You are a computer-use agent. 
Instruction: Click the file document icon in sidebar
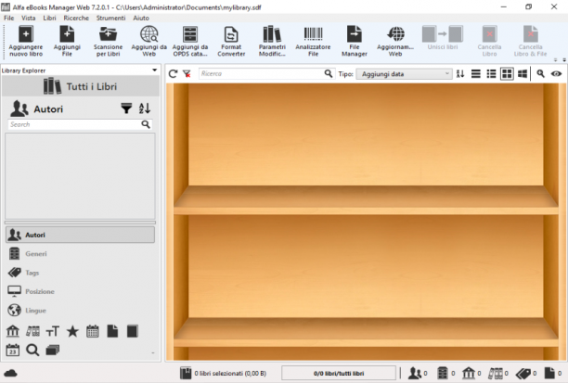(x=112, y=331)
